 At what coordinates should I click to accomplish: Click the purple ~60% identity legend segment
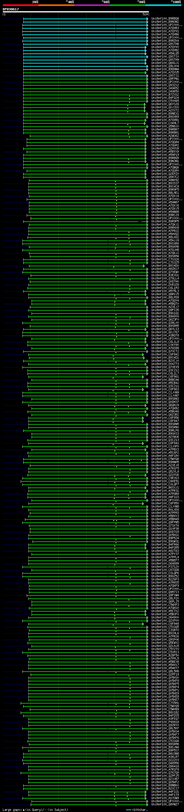tap(92, 5)
